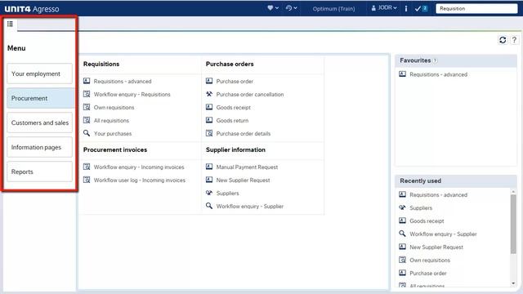Open Requisitions - advanced in Recently used
Screen dimensions: 523x294
[x=438, y=195]
